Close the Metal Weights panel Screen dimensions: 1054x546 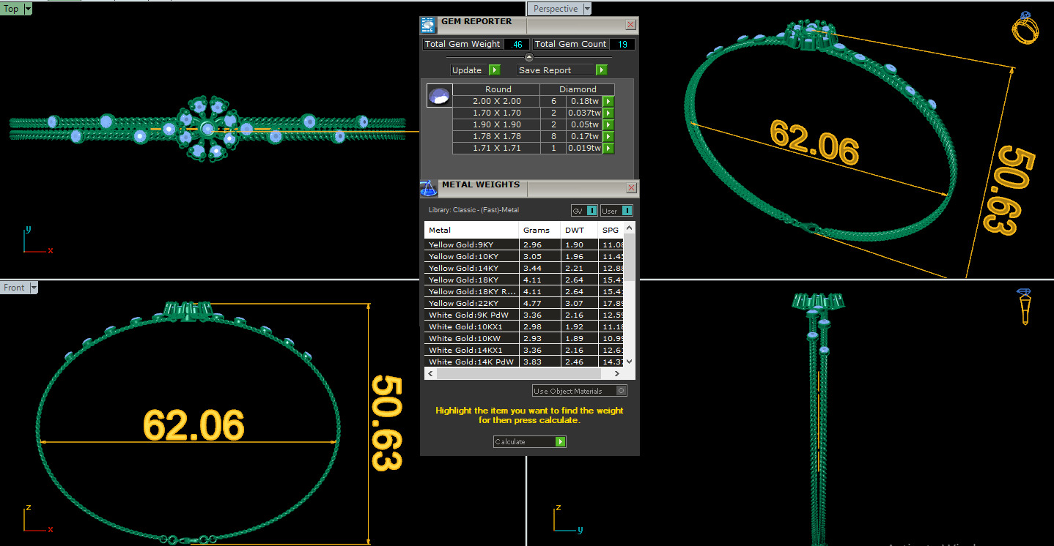pos(632,189)
